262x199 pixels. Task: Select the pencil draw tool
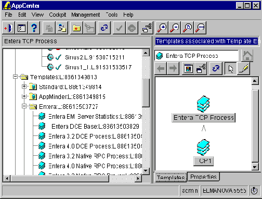tap(243, 68)
